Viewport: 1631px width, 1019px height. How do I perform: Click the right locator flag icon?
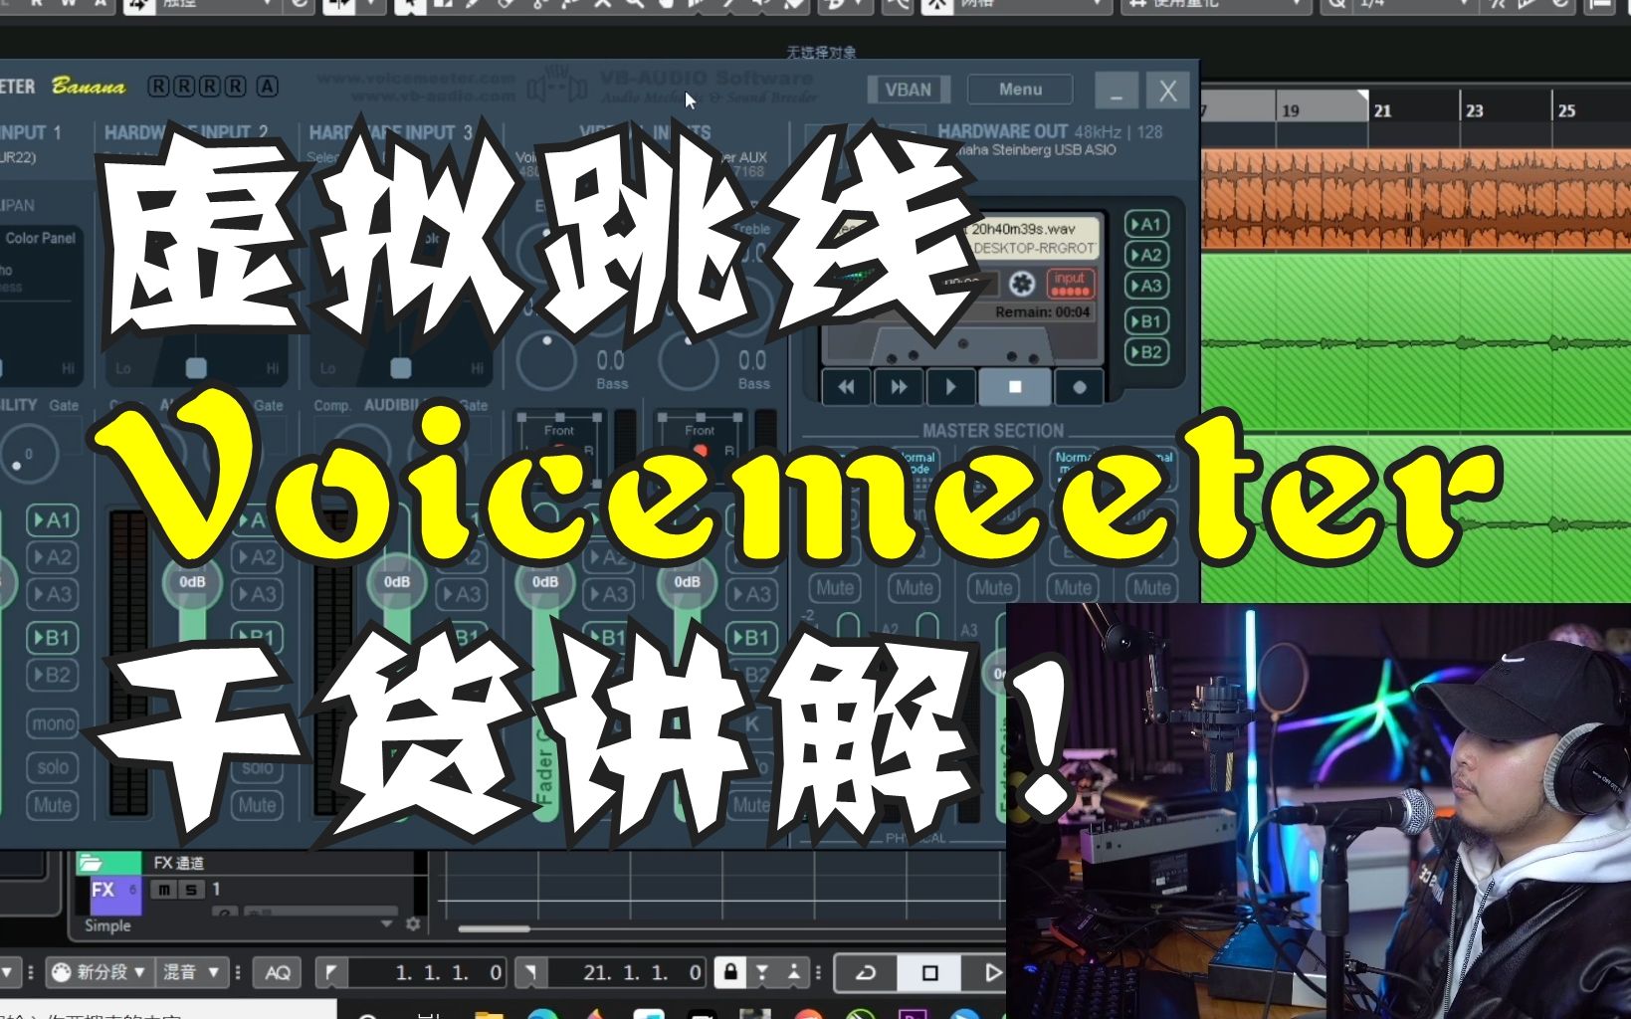[531, 972]
